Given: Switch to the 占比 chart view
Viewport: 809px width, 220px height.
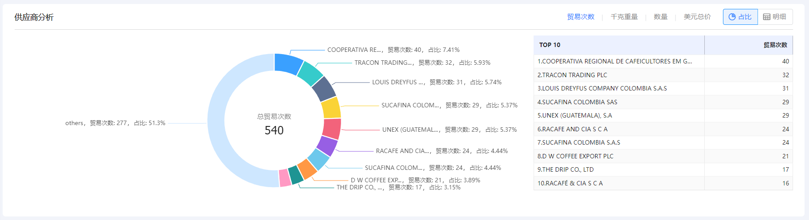Looking at the screenshot, I should coord(740,17).
